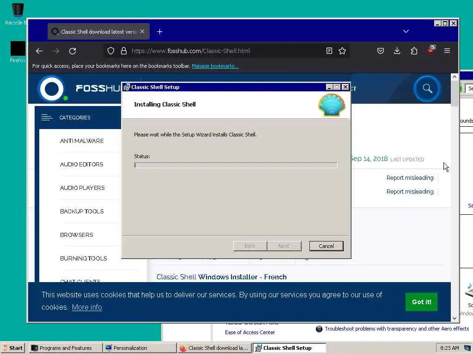Click the Classic Shell seashell logo
The height and width of the screenshot is (354, 473).
[x=332, y=105]
